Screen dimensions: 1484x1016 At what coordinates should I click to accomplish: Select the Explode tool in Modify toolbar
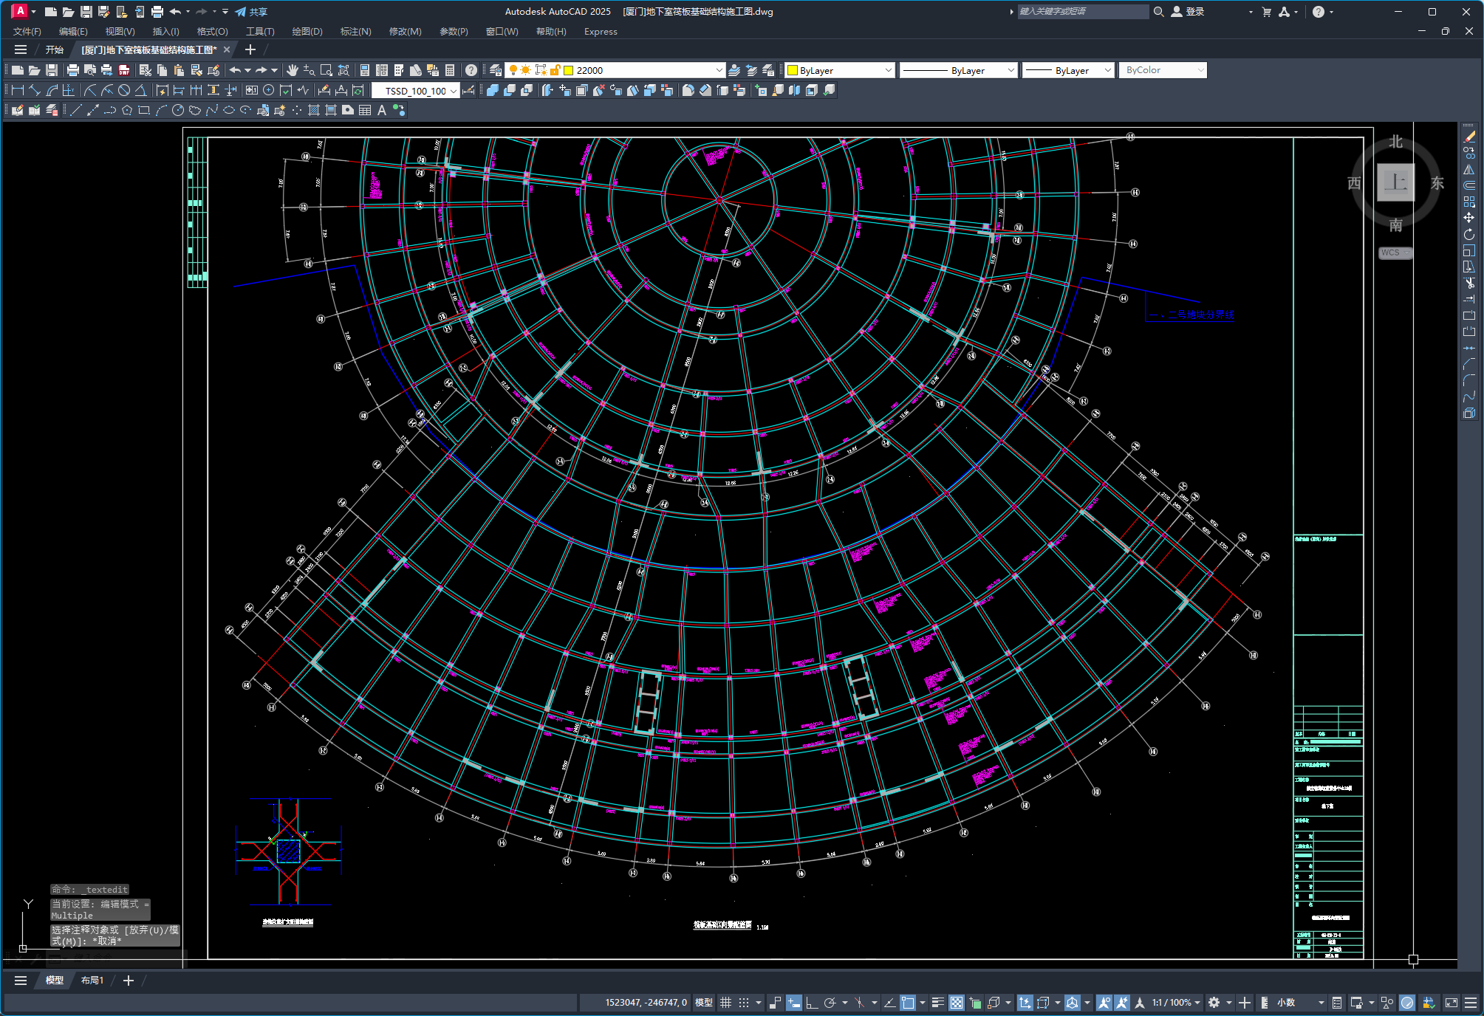(1470, 413)
